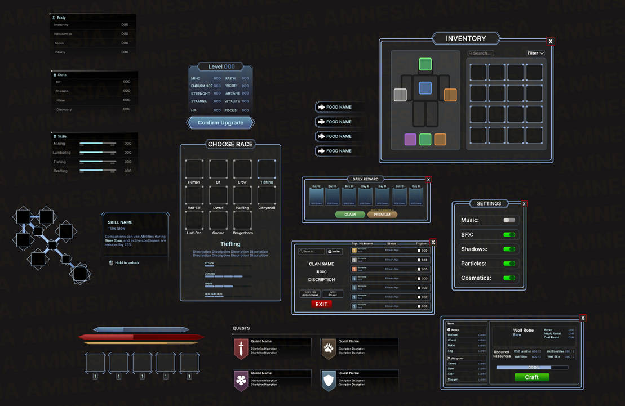Click the crafting progress bar
Viewport: 625px width, 406px height.
532,367
